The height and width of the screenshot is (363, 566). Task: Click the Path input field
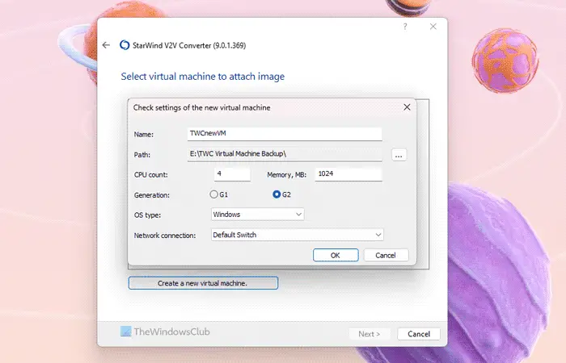point(285,154)
